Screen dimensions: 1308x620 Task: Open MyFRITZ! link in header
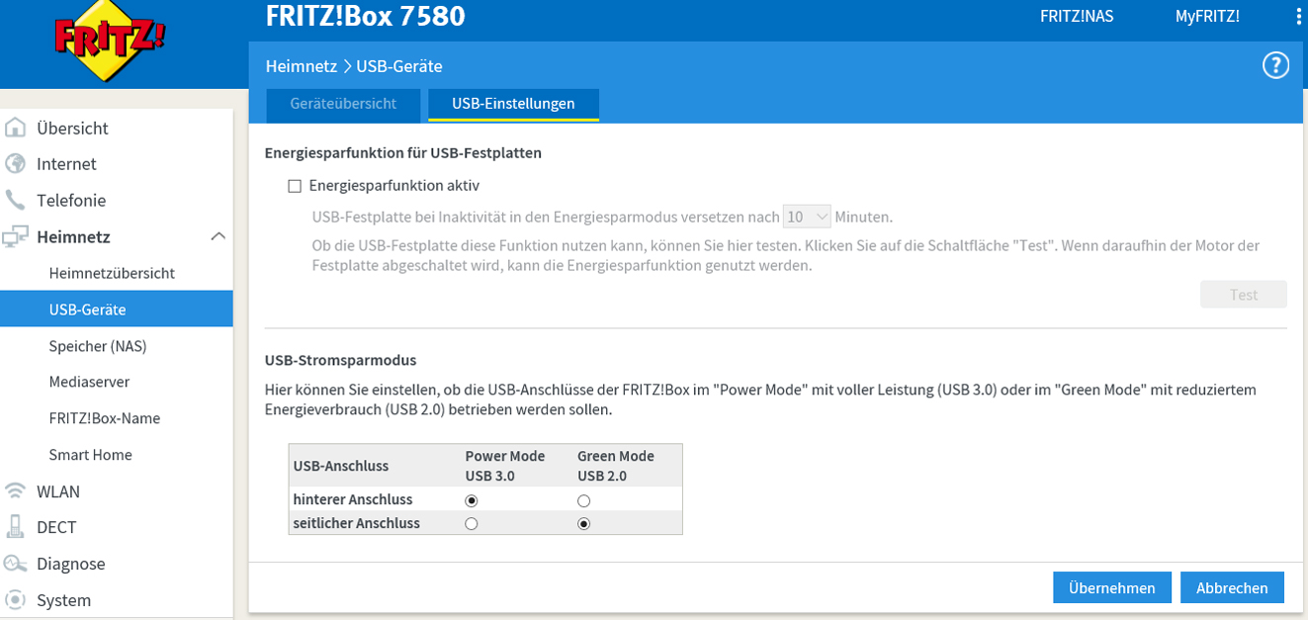[1207, 17]
